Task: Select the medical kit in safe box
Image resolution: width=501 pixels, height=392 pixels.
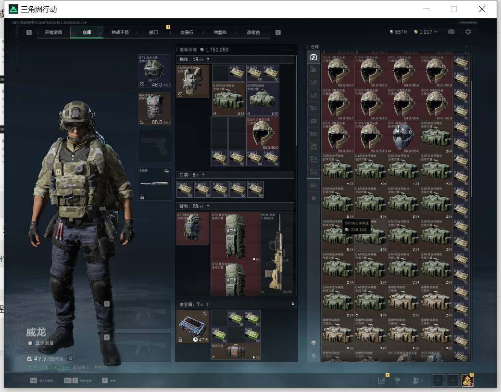Action: [x=236, y=352]
